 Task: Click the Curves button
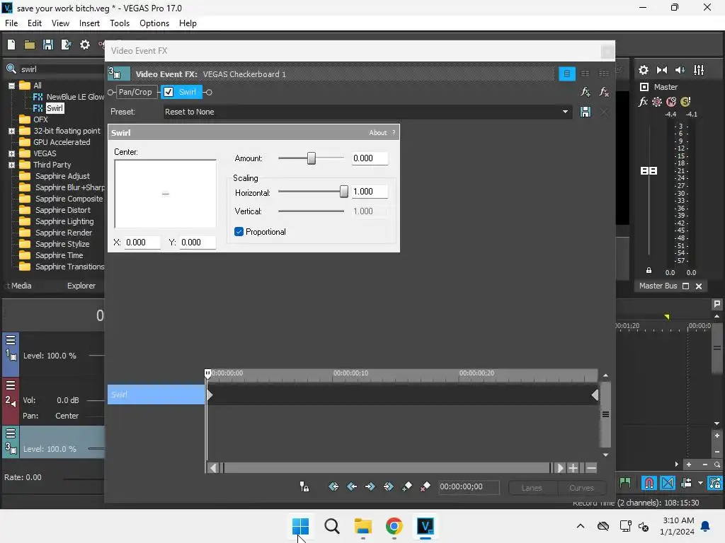click(581, 488)
